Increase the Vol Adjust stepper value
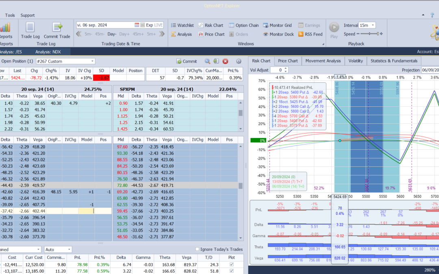439x274 pixels. click(286, 69)
